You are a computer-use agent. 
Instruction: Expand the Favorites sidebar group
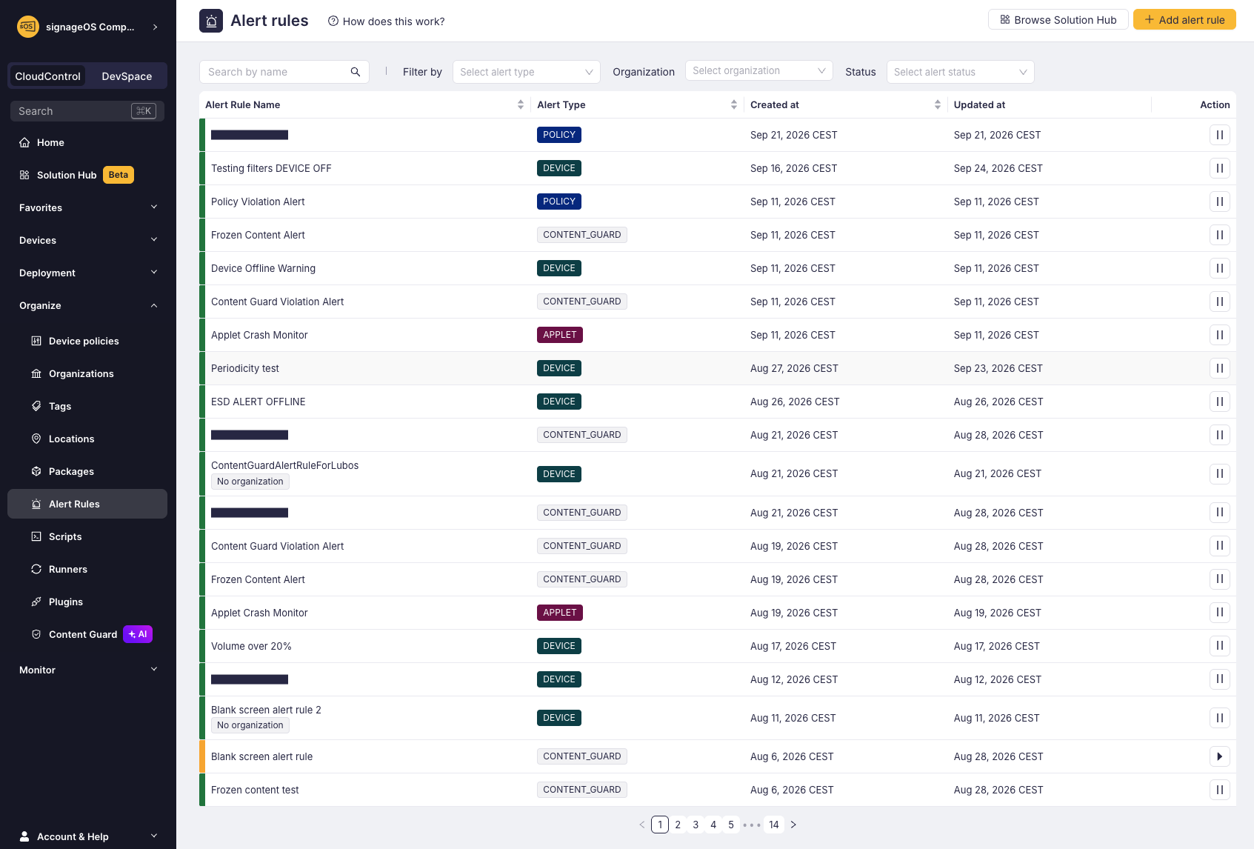[x=87, y=207]
